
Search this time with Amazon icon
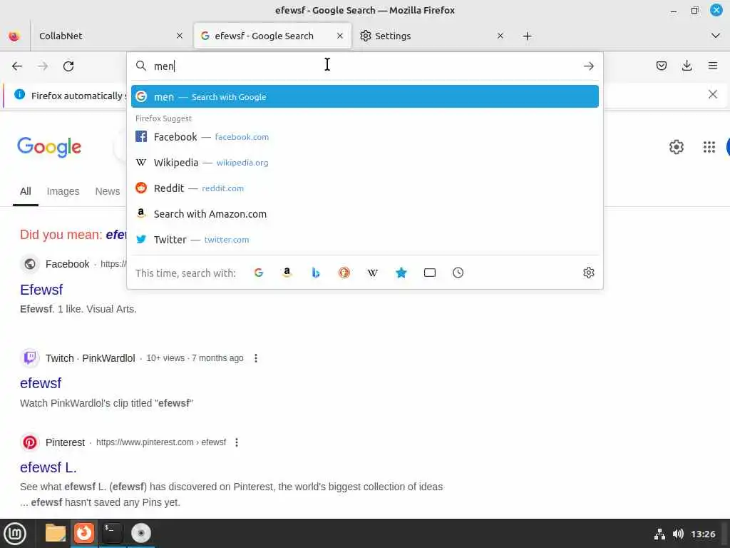pyautogui.click(x=287, y=273)
